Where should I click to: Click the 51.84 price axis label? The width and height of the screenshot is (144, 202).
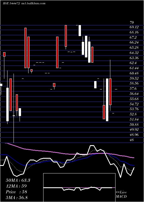[134, 119]
